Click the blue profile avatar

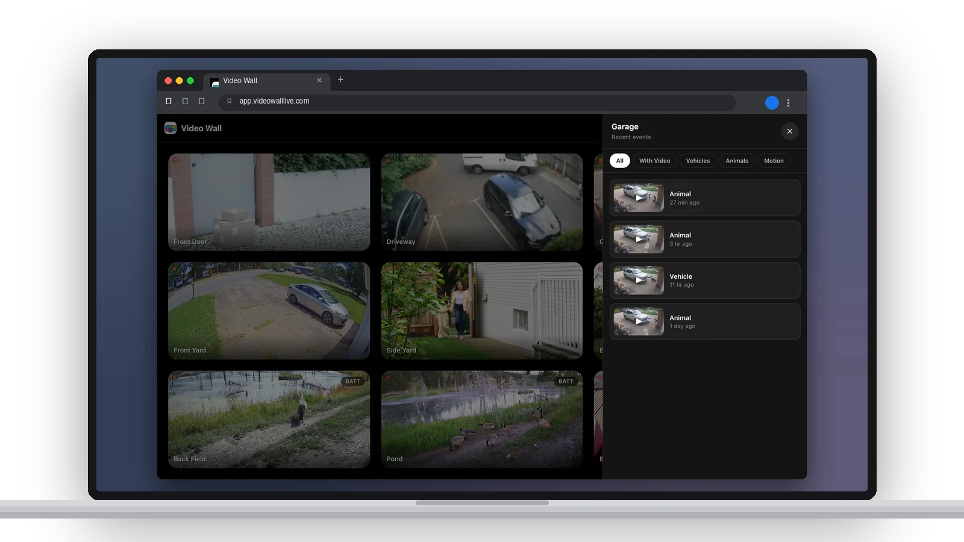tap(772, 103)
